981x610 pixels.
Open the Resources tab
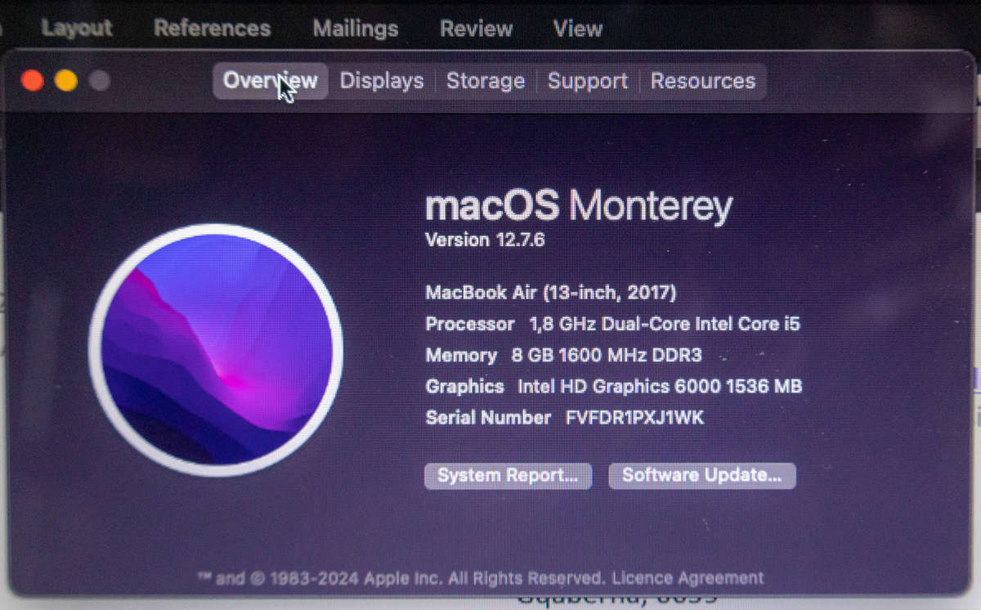[703, 80]
